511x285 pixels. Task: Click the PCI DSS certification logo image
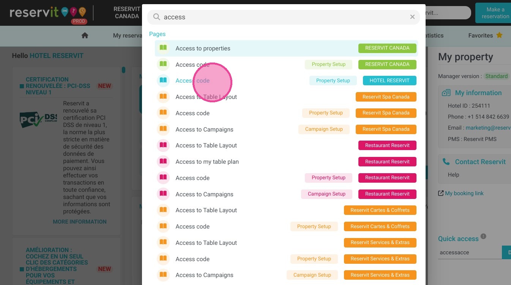[38, 119]
